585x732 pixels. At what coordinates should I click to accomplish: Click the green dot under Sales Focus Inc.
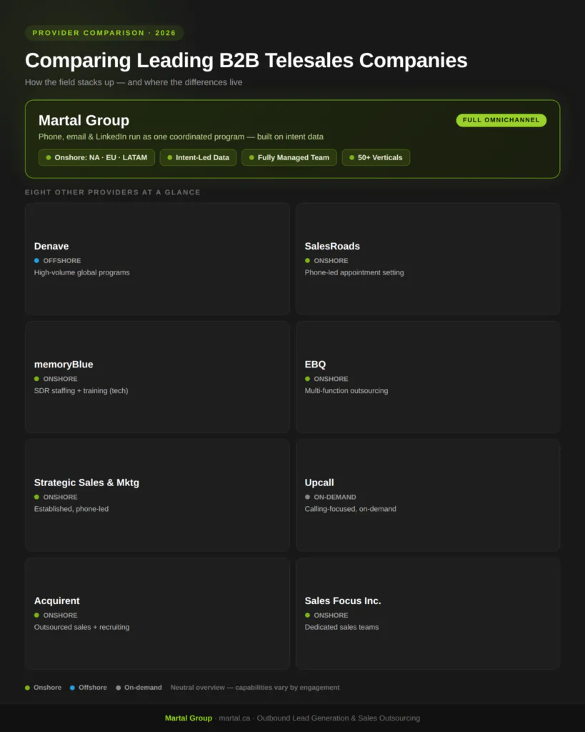coord(307,615)
